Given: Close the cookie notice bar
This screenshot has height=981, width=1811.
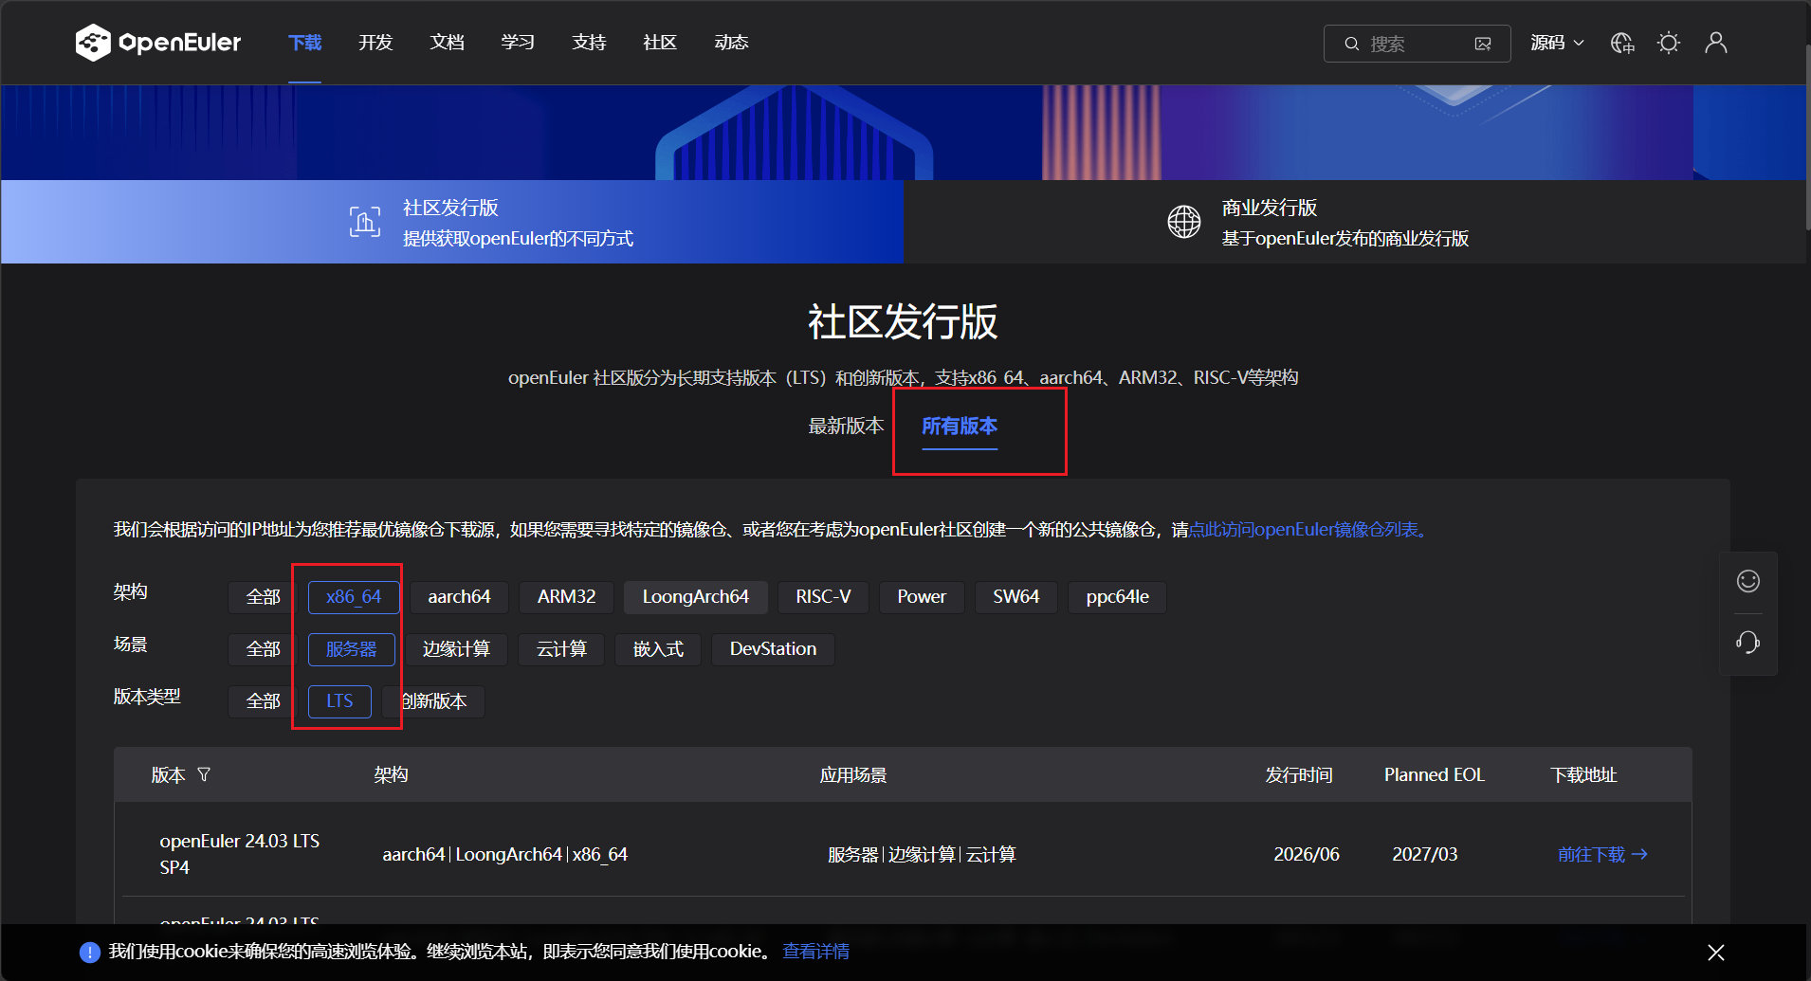Looking at the screenshot, I should pyautogui.click(x=1716, y=953).
